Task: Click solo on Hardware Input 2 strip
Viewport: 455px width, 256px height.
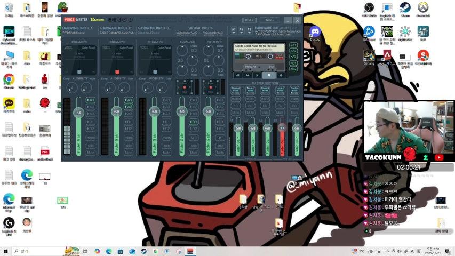Action: pos(129,145)
